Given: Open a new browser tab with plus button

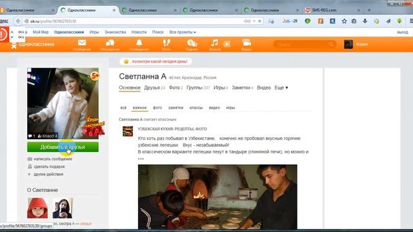Looking at the screenshot, I should point(369,10).
